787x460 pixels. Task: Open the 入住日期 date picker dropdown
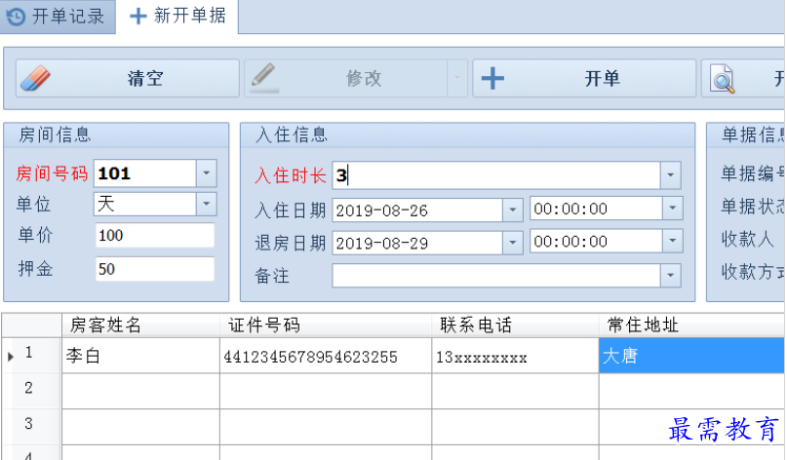pos(513,210)
